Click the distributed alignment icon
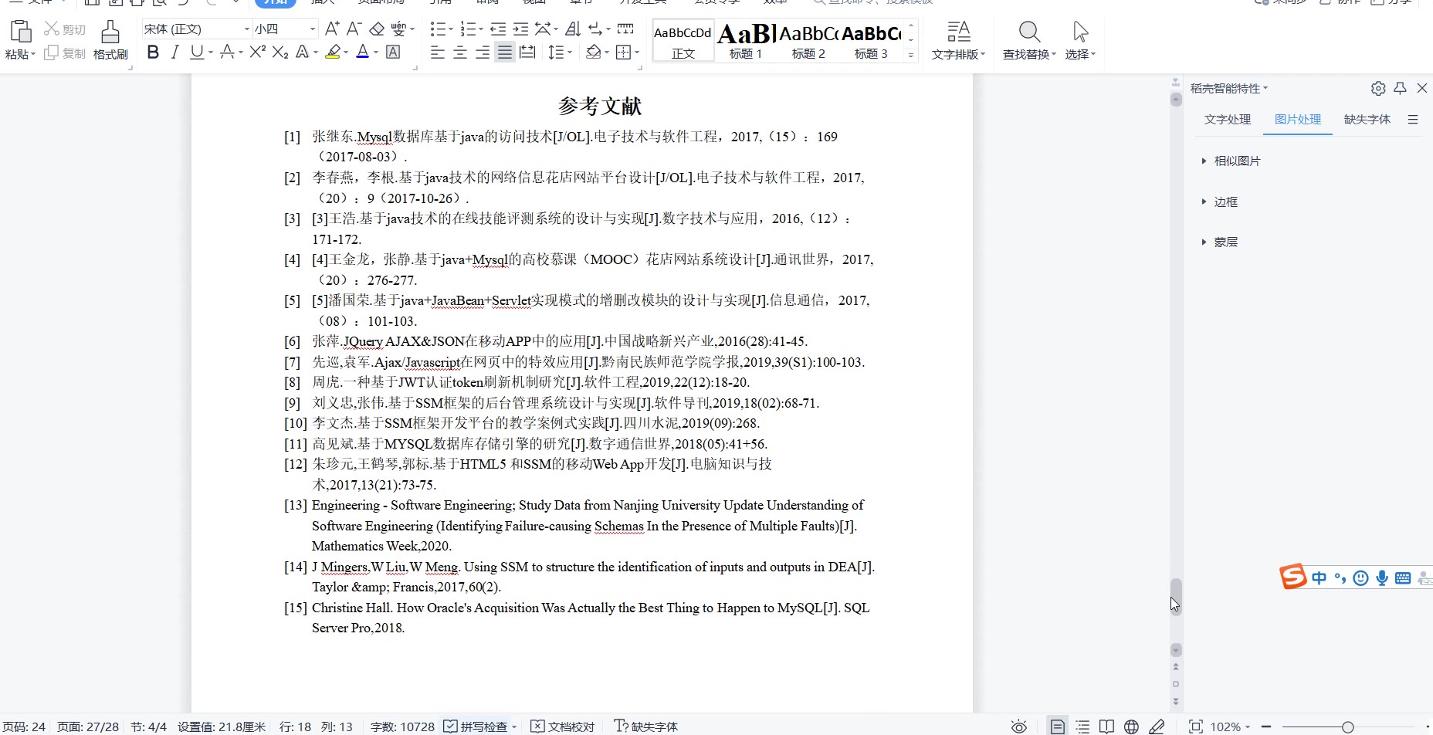 527,52
